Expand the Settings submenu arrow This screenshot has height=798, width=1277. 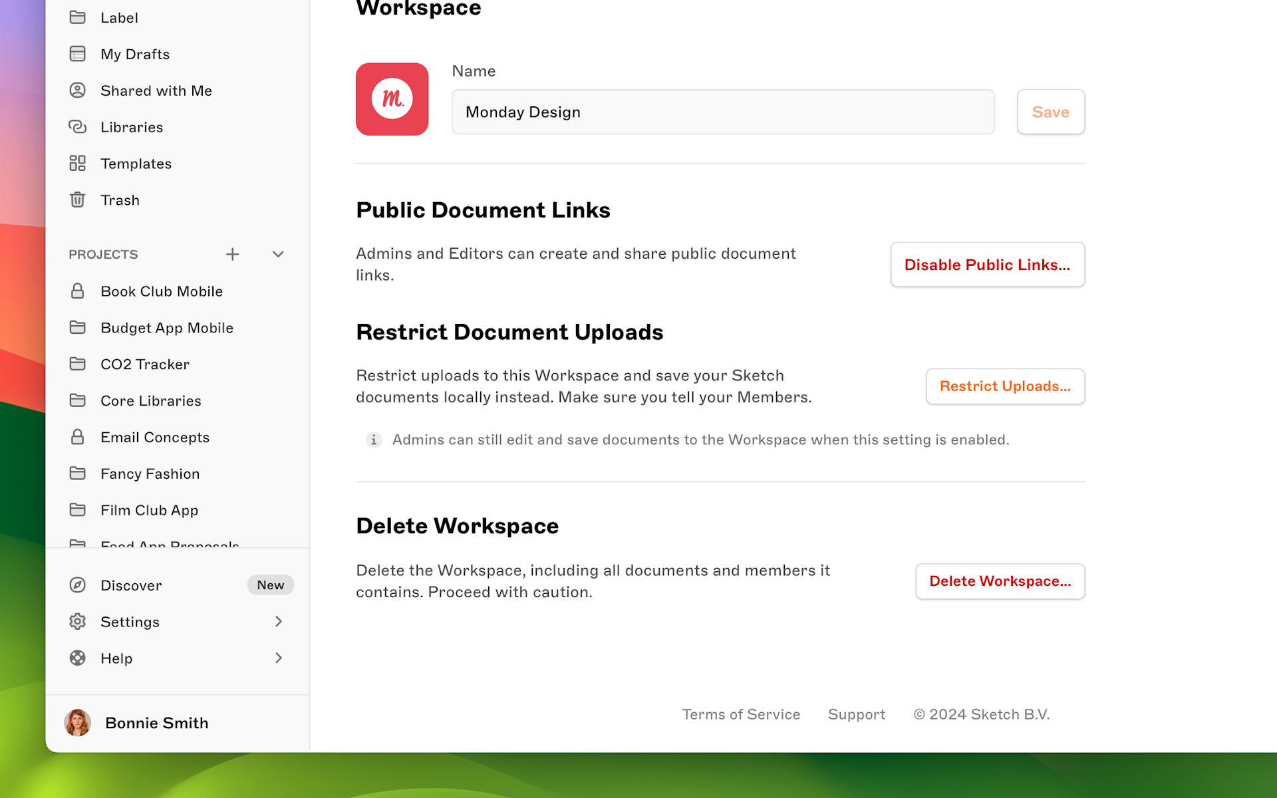click(279, 622)
